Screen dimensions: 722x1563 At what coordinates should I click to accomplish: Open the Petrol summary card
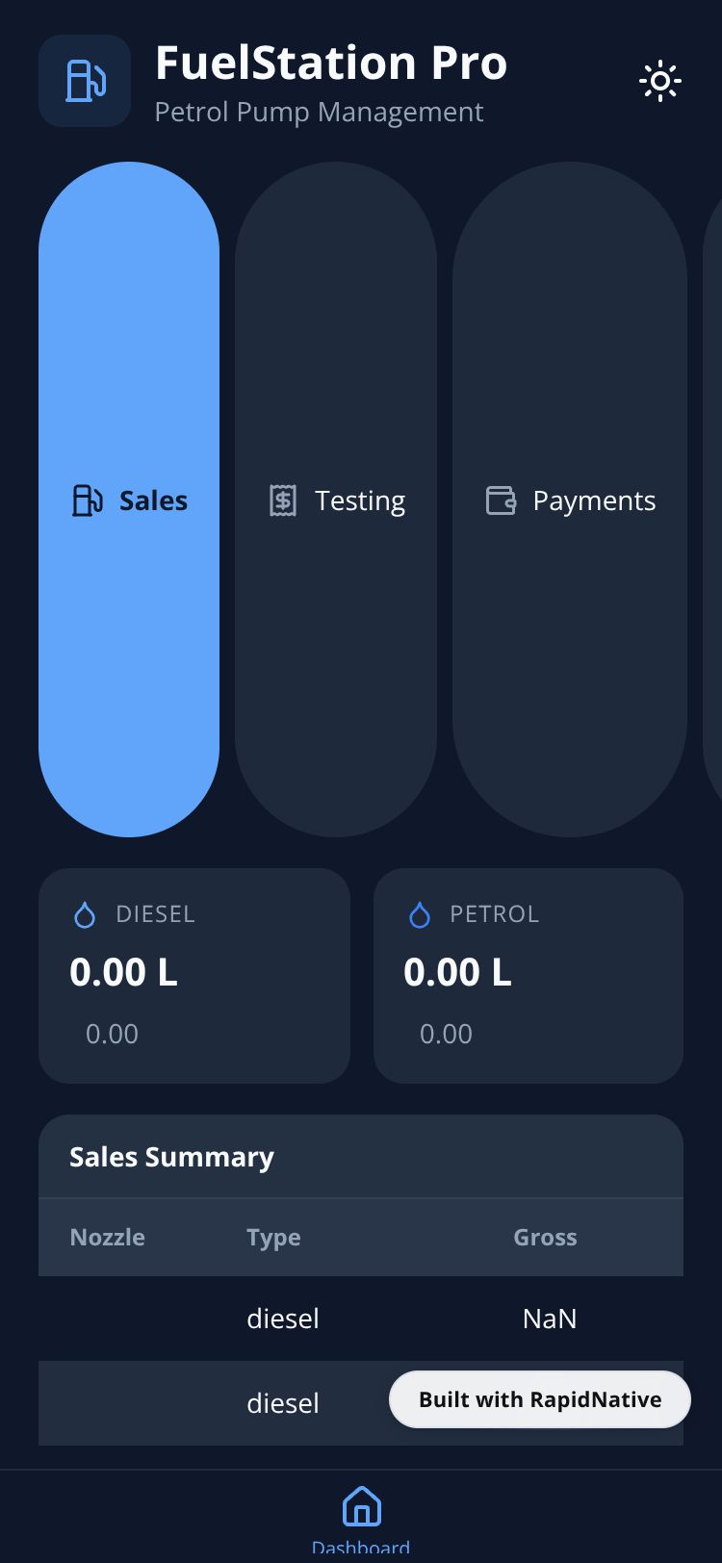point(529,976)
